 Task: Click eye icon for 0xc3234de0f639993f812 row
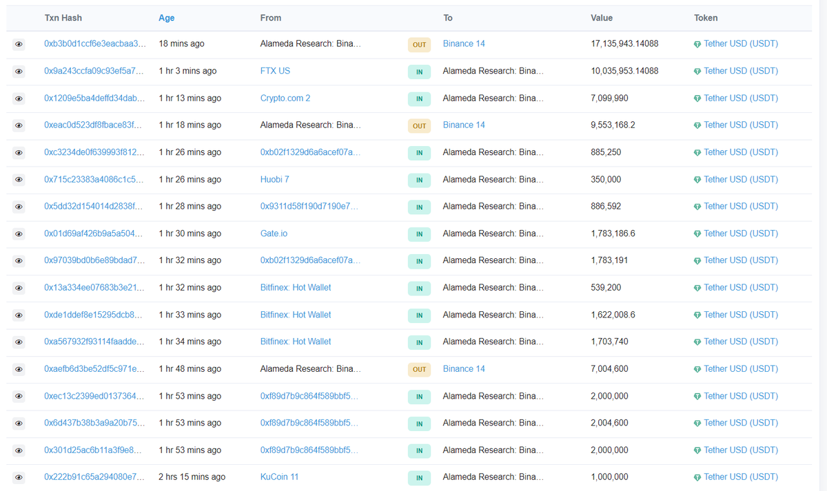pos(19,152)
